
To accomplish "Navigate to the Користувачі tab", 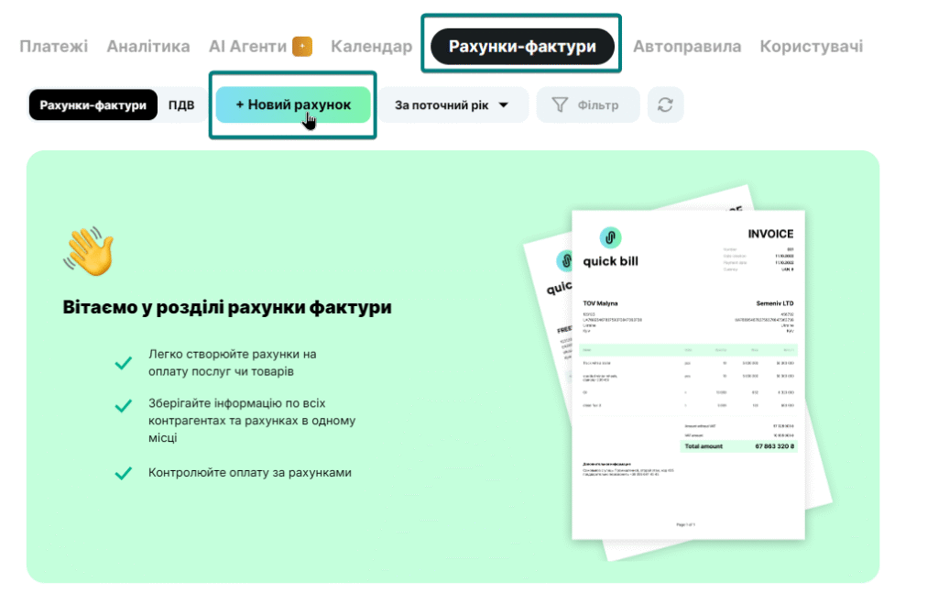I will [811, 46].
